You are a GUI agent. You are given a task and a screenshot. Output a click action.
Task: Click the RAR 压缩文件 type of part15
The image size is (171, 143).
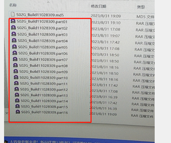pyautogui.click(x=142, y=110)
